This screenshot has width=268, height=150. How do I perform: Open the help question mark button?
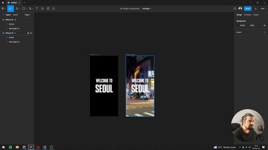pos(262,138)
